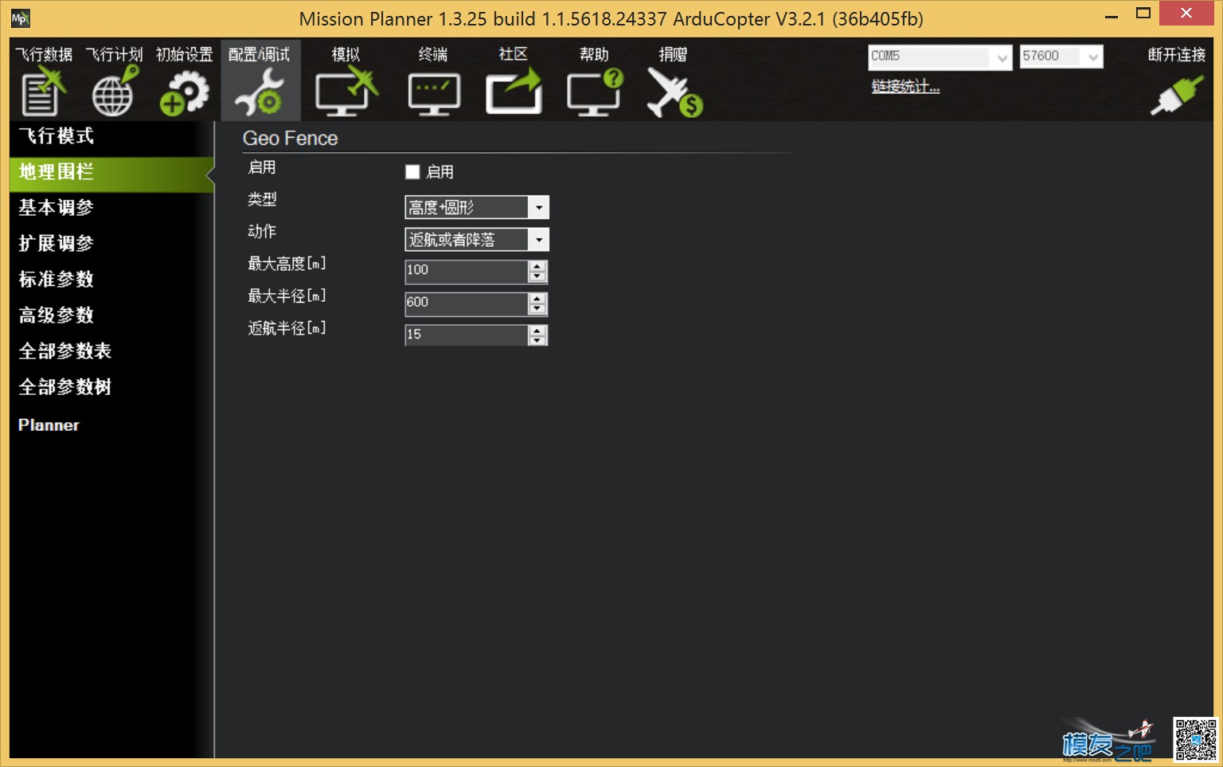The width and height of the screenshot is (1223, 767).
Task: Close the Mission Planner window
Action: pos(1186,14)
